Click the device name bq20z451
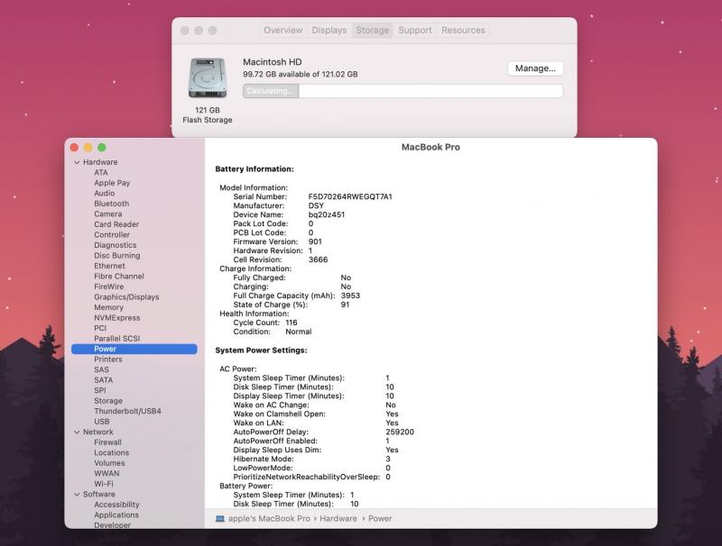722x546 pixels. click(327, 214)
